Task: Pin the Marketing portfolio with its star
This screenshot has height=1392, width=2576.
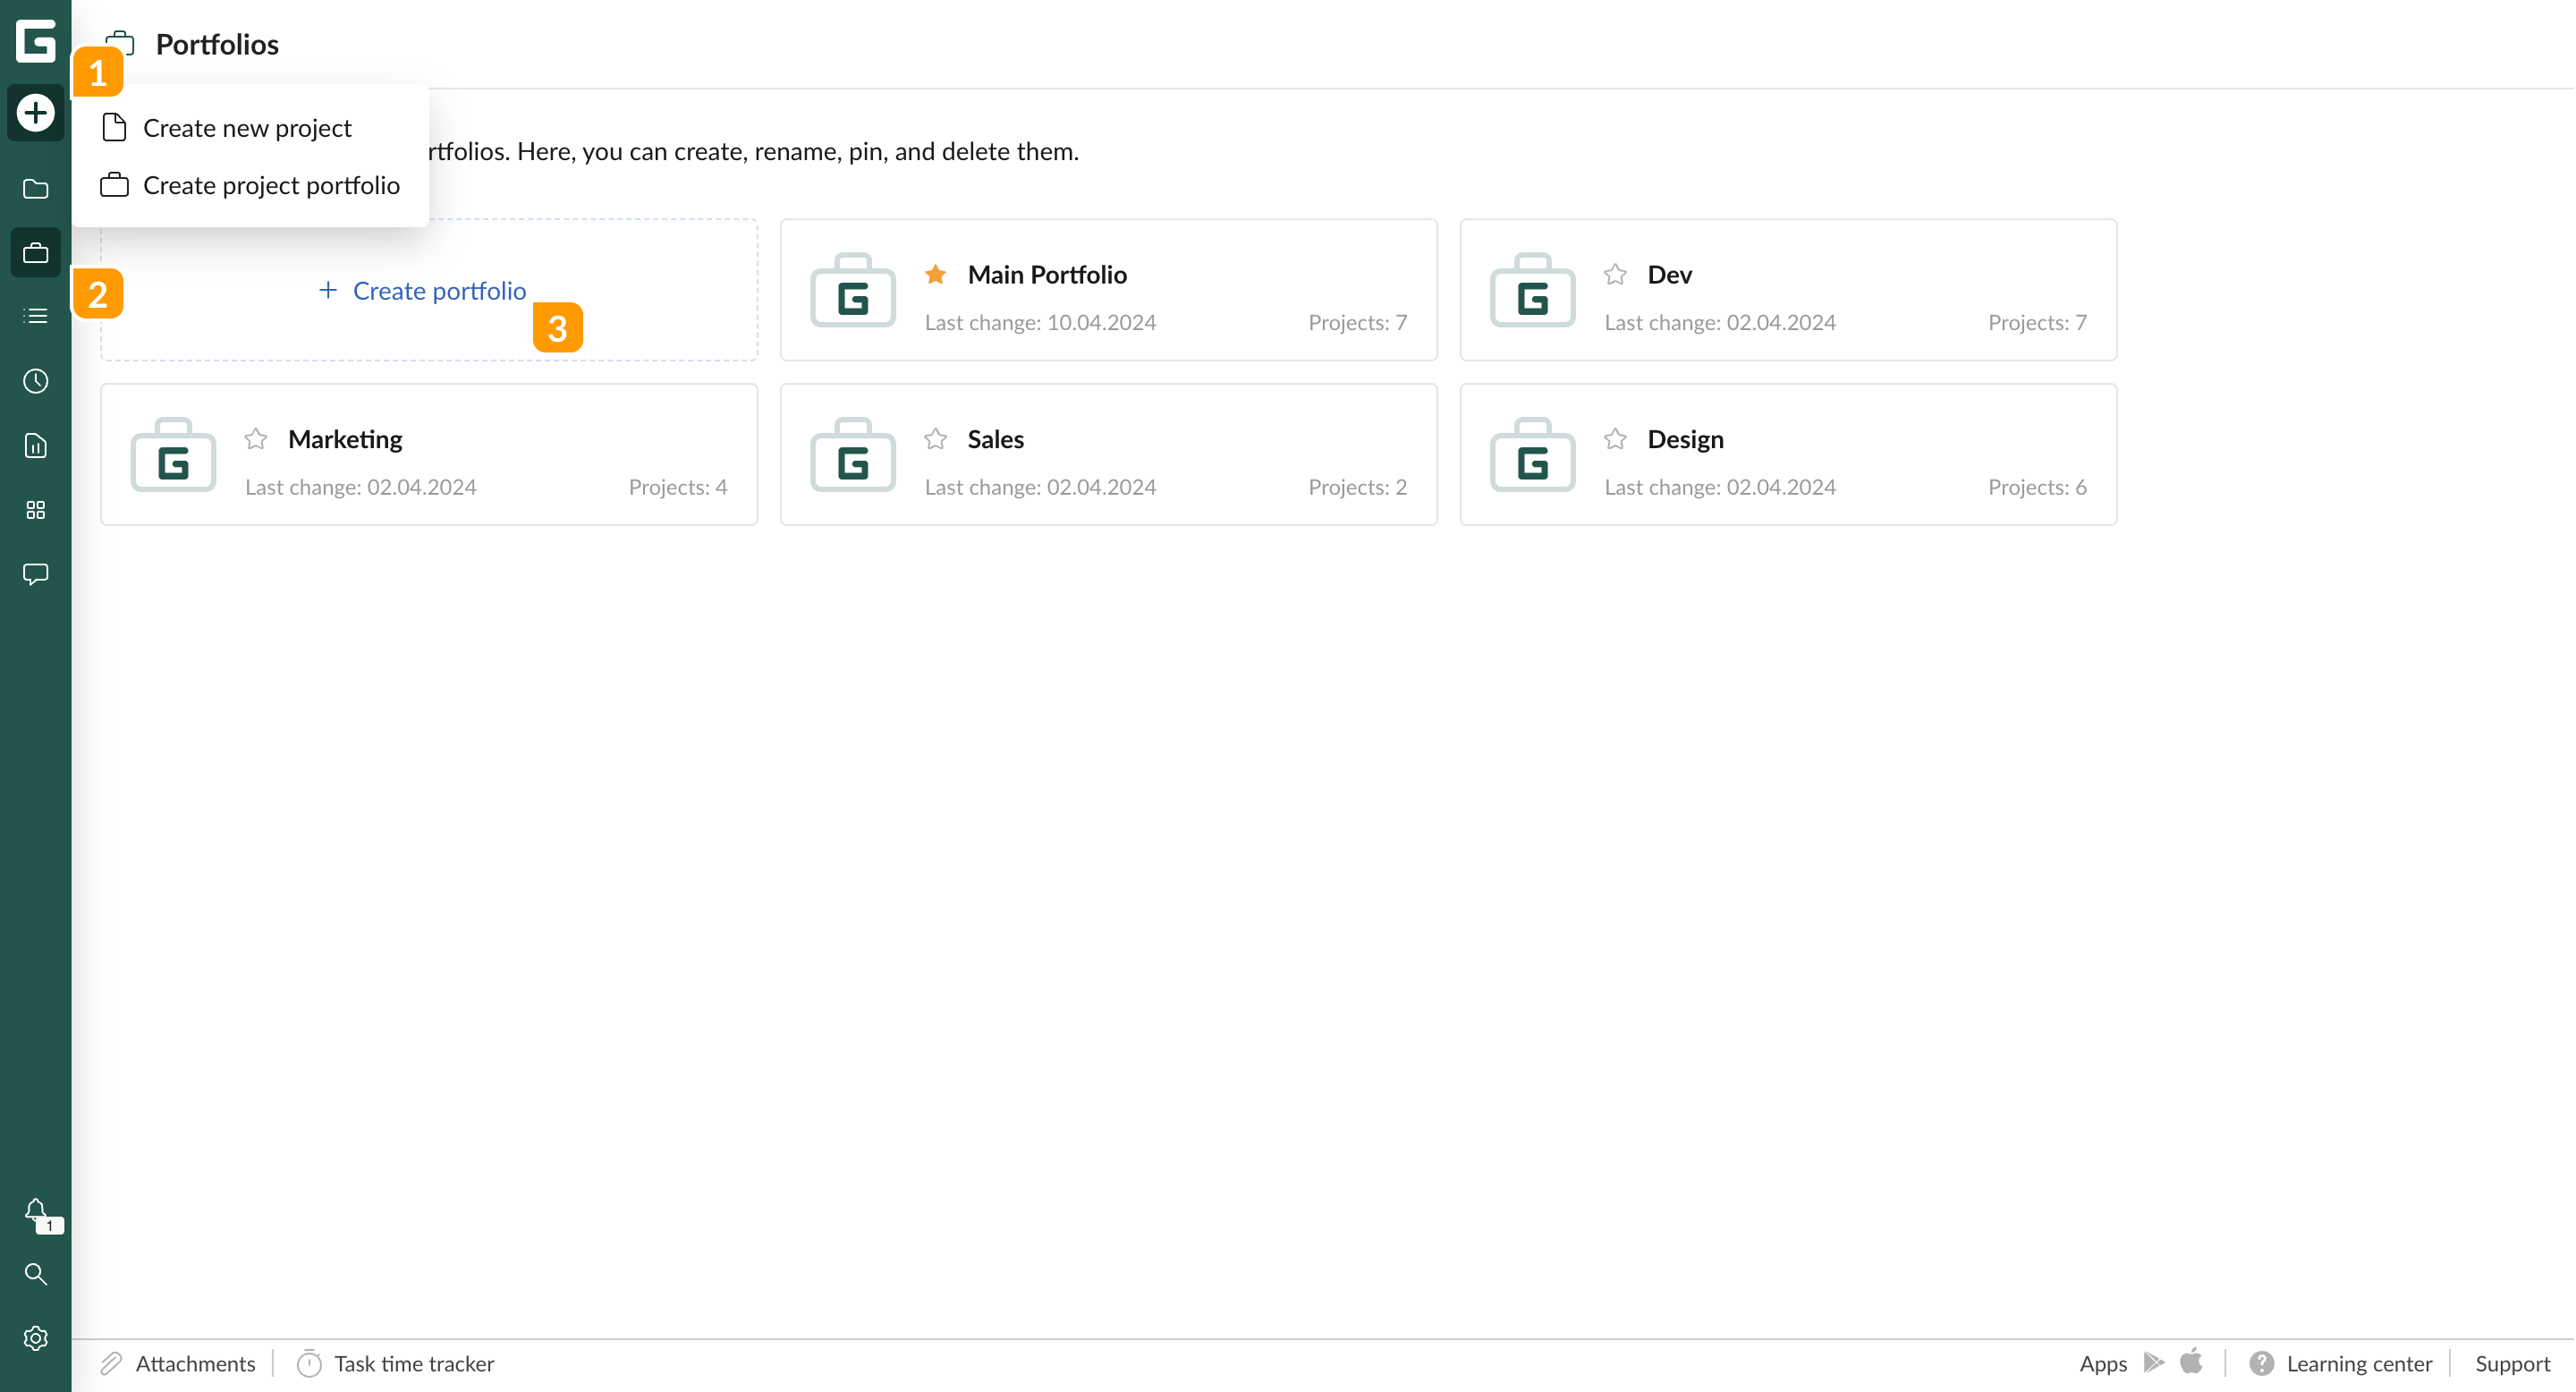Action: tap(256, 439)
